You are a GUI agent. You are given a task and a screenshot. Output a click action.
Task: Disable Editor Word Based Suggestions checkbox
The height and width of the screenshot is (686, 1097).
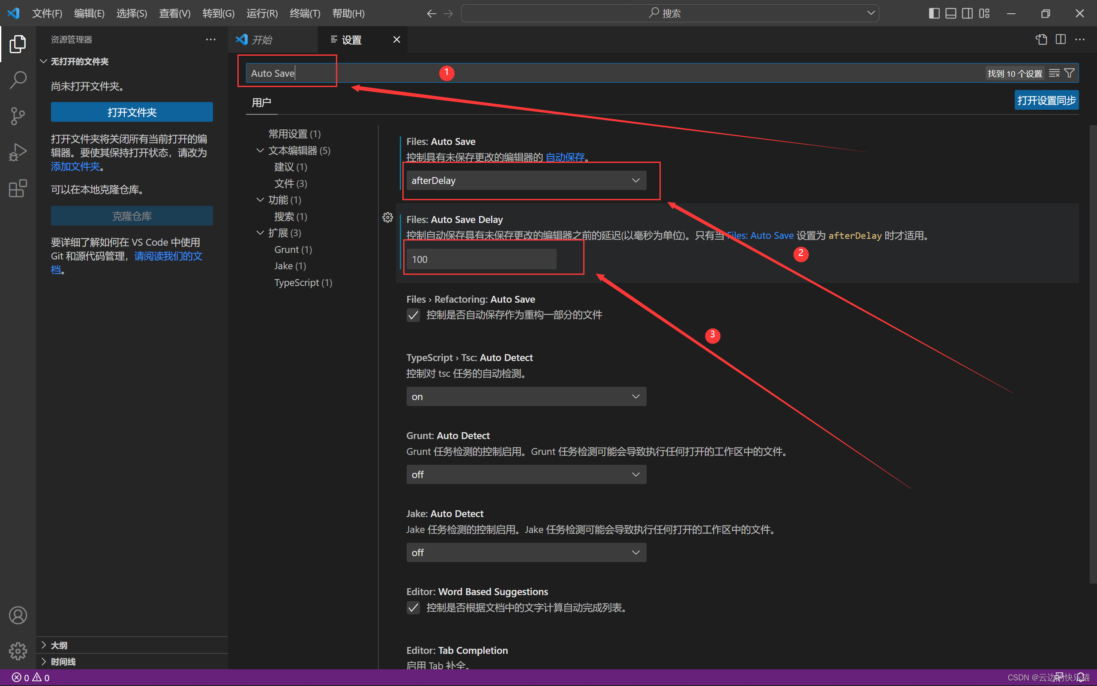pos(413,608)
